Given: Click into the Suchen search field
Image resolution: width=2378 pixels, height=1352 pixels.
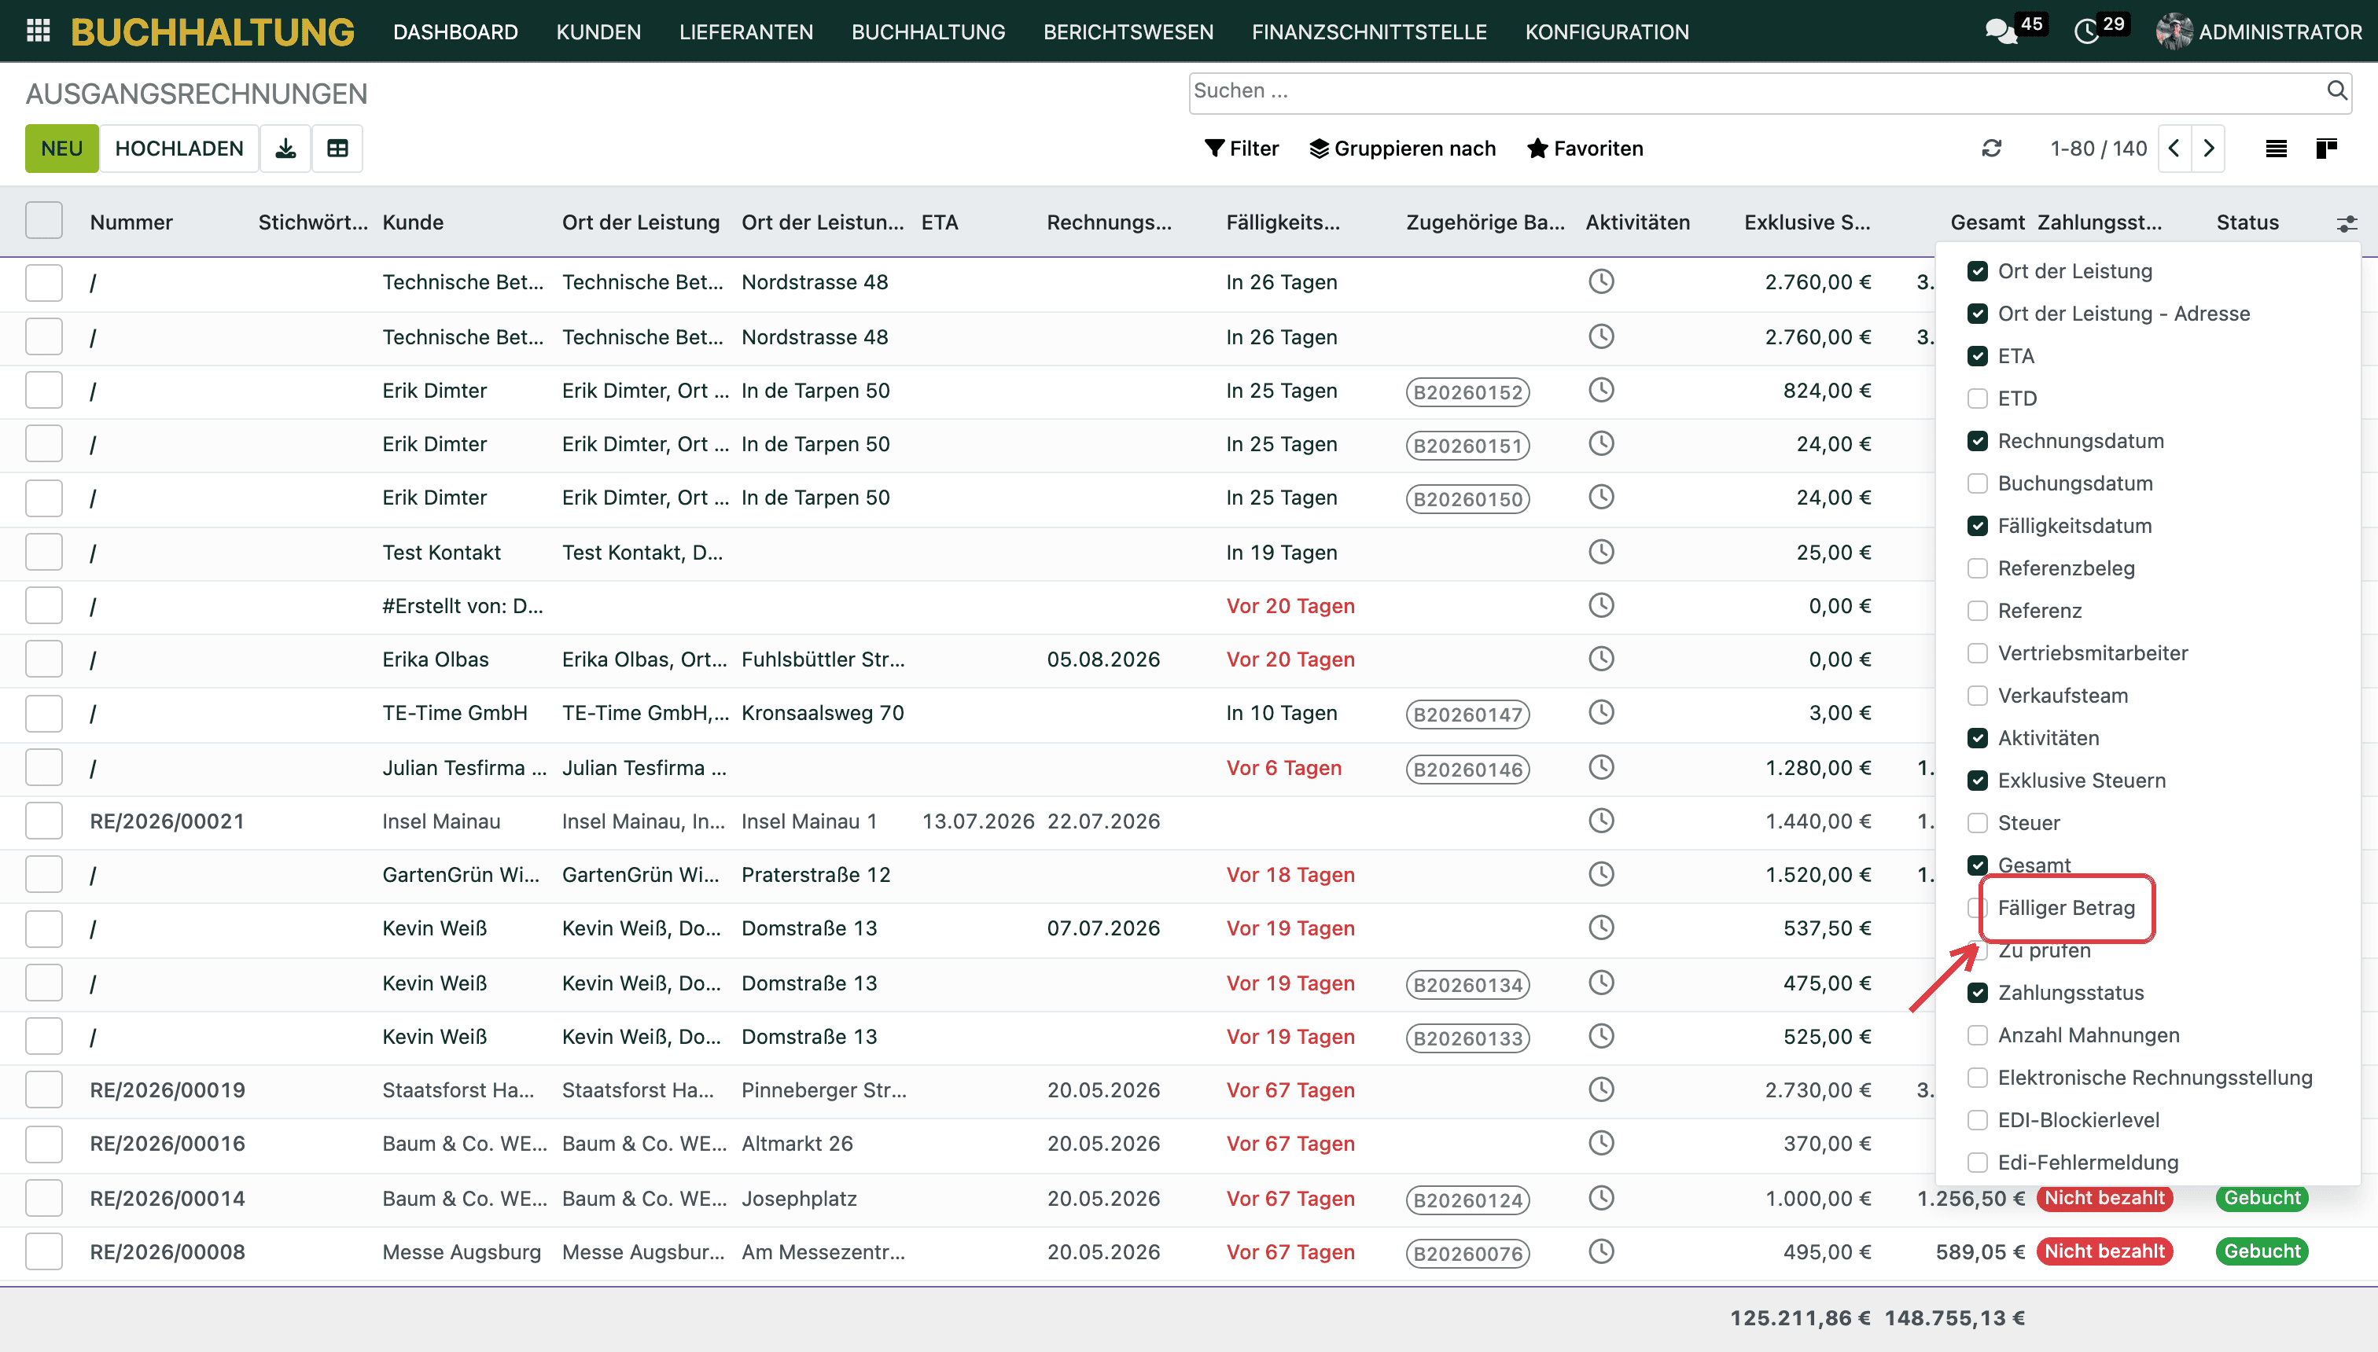Looking at the screenshot, I should (1756, 91).
